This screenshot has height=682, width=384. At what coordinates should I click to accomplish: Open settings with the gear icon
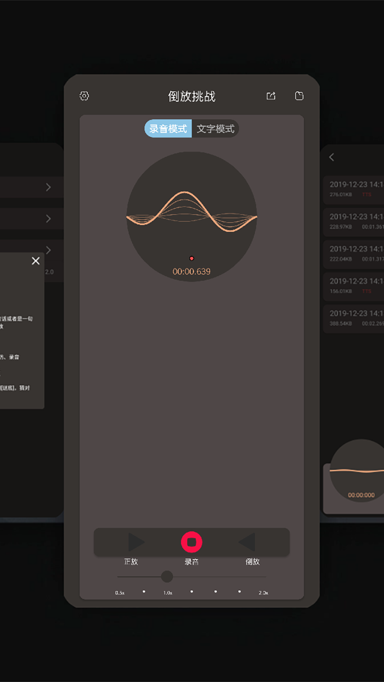click(84, 96)
